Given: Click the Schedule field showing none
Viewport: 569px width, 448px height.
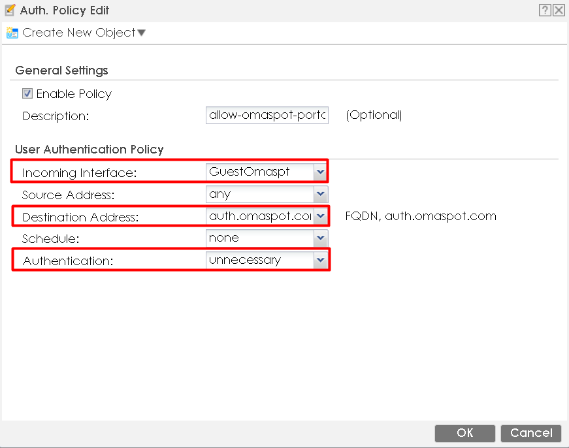Looking at the screenshot, I should 259,238.
